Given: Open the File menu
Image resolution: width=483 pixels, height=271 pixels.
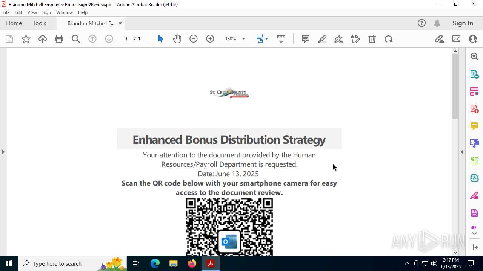Looking at the screenshot, I should click(6, 12).
